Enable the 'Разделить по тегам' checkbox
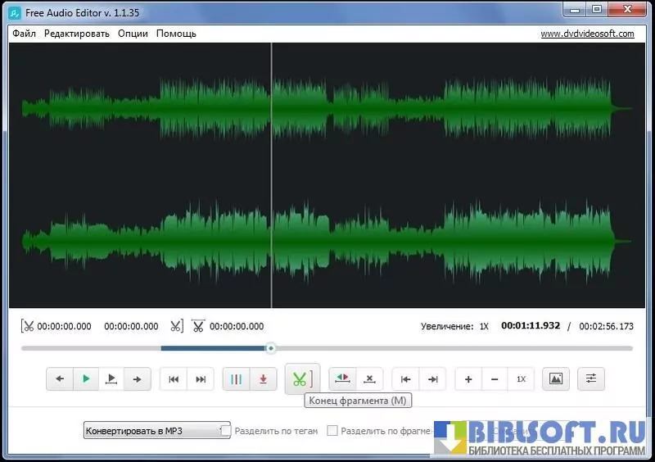655x462 pixels. coord(226,430)
